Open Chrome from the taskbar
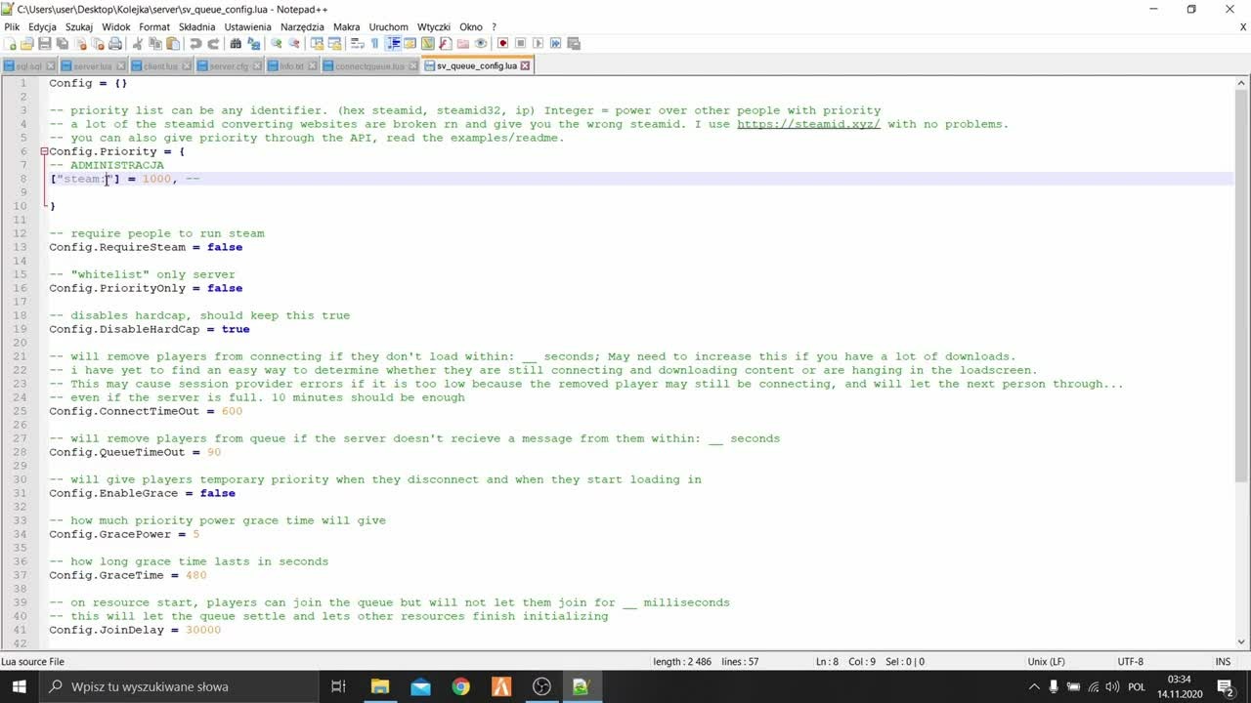 pyautogui.click(x=460, y=686)
